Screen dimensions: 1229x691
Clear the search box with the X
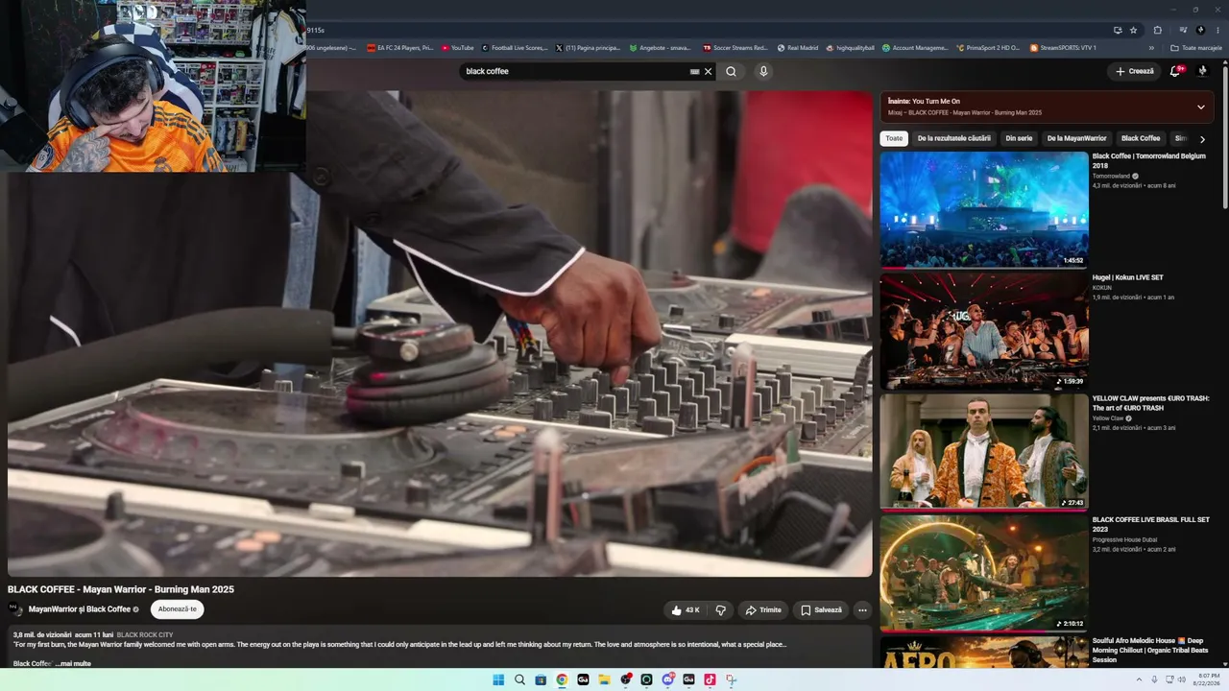pos(709,71)
